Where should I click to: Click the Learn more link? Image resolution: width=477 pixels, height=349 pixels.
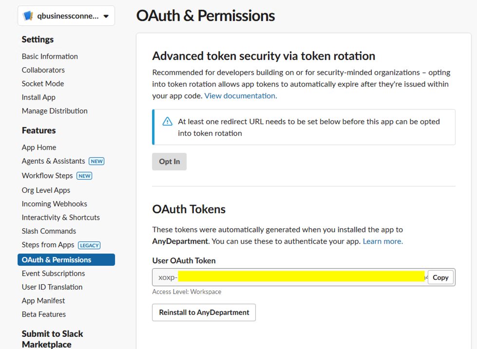382,241
